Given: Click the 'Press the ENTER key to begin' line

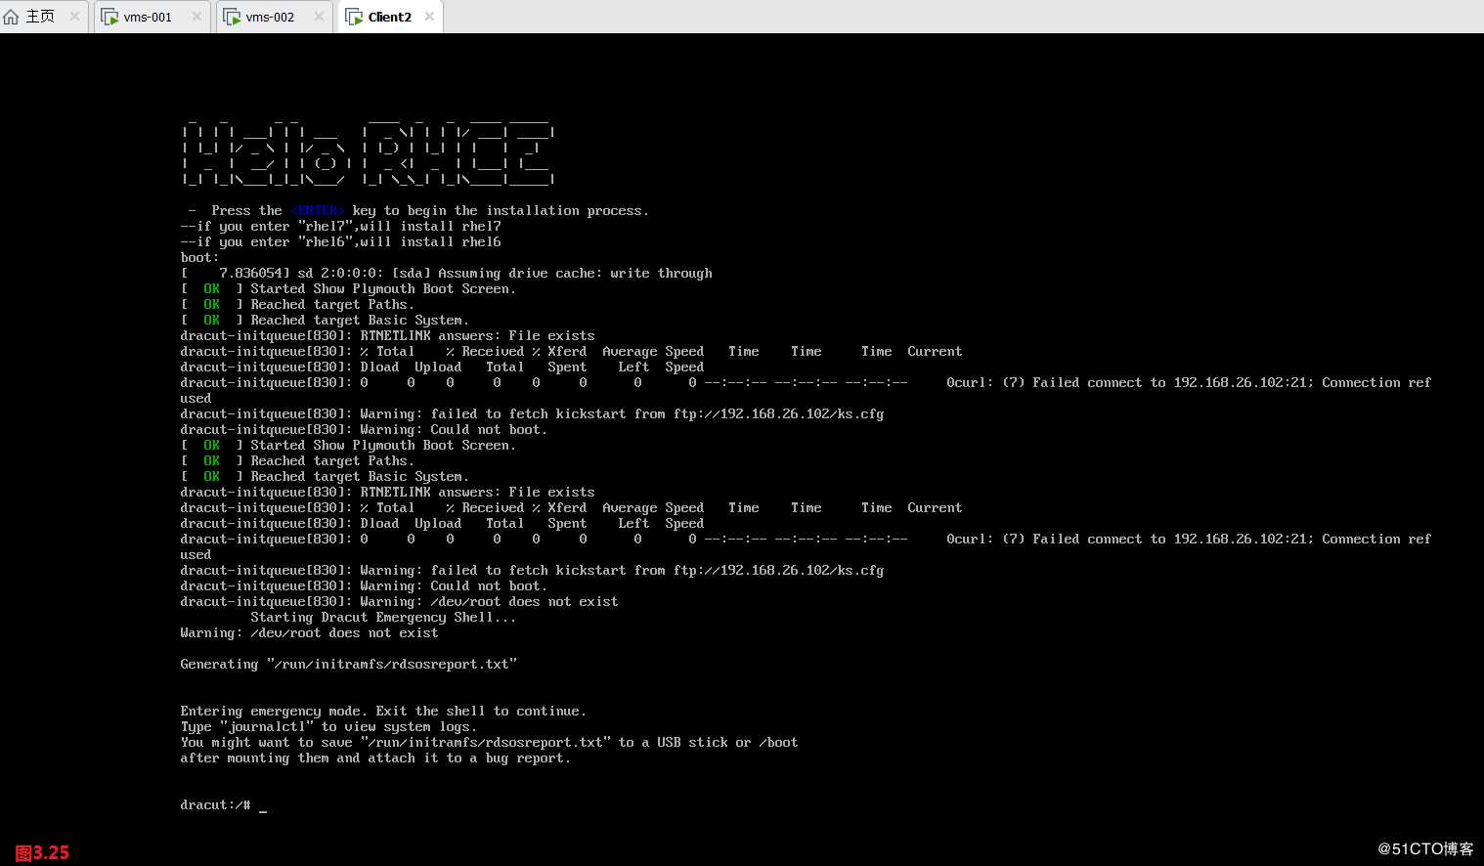Looking at the screenshot, I should (x=418, y=211).
